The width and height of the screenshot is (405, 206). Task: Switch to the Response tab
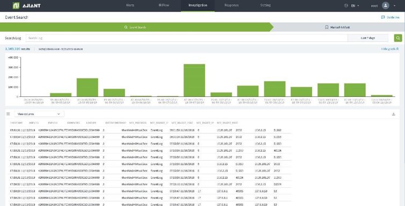[232, 5]
